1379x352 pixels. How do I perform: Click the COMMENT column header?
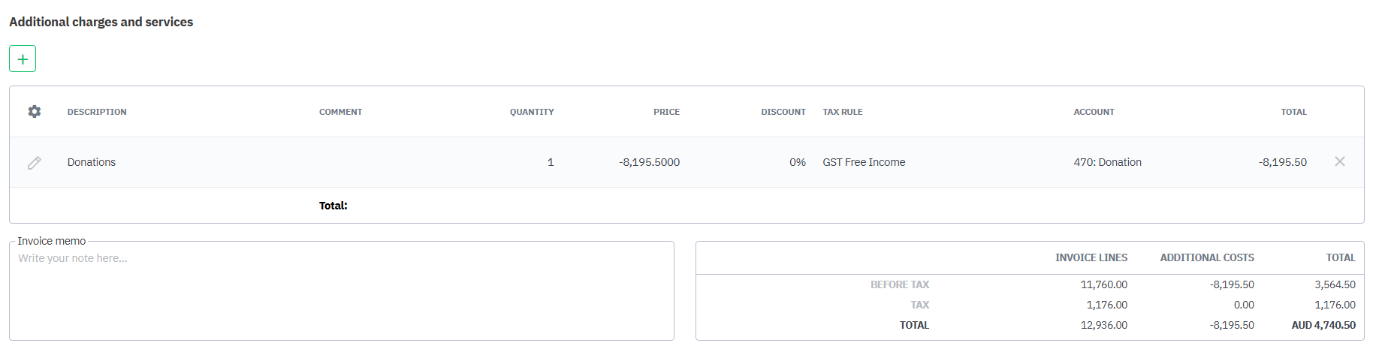click(340, 112)
